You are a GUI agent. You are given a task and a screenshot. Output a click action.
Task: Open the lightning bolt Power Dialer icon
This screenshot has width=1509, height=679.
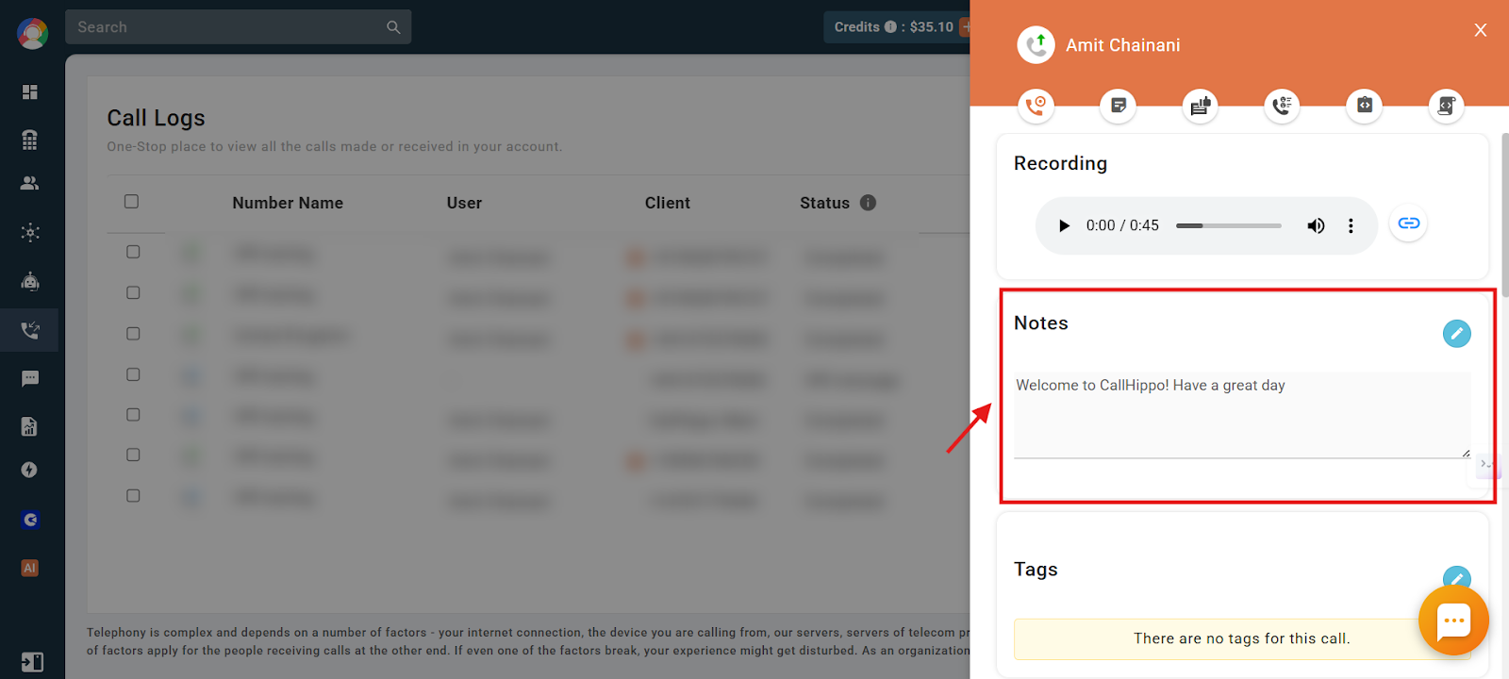pos(30,470)
